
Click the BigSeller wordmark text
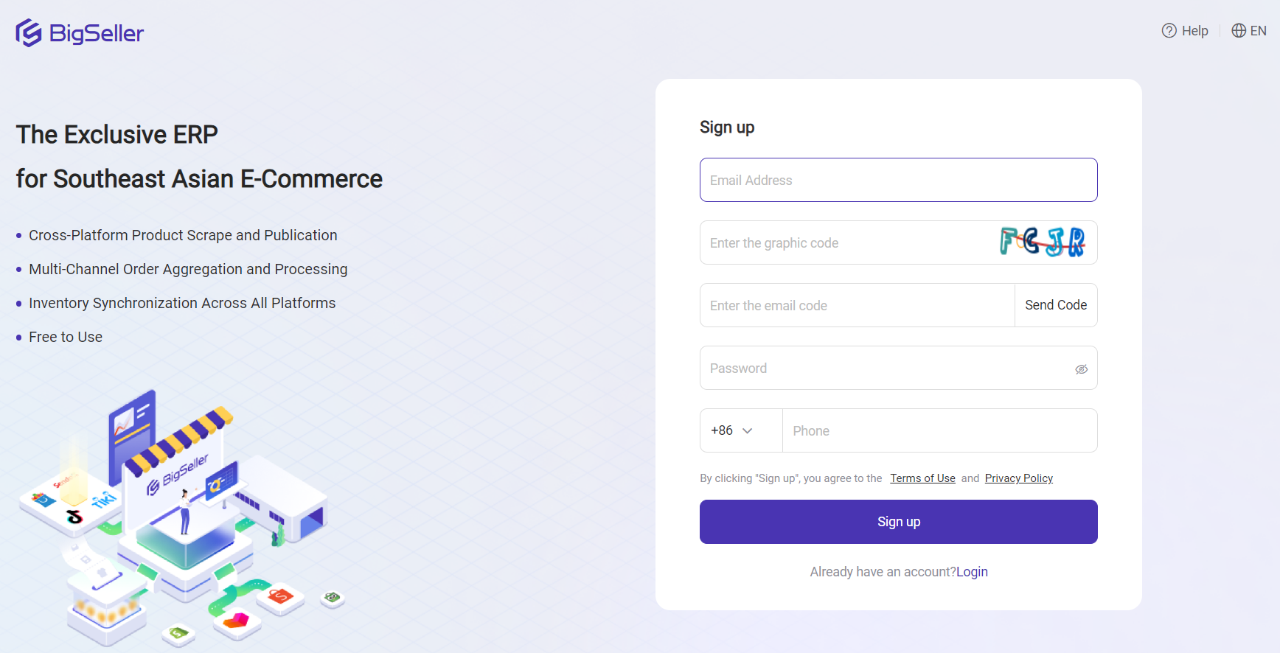coord(96,32)
